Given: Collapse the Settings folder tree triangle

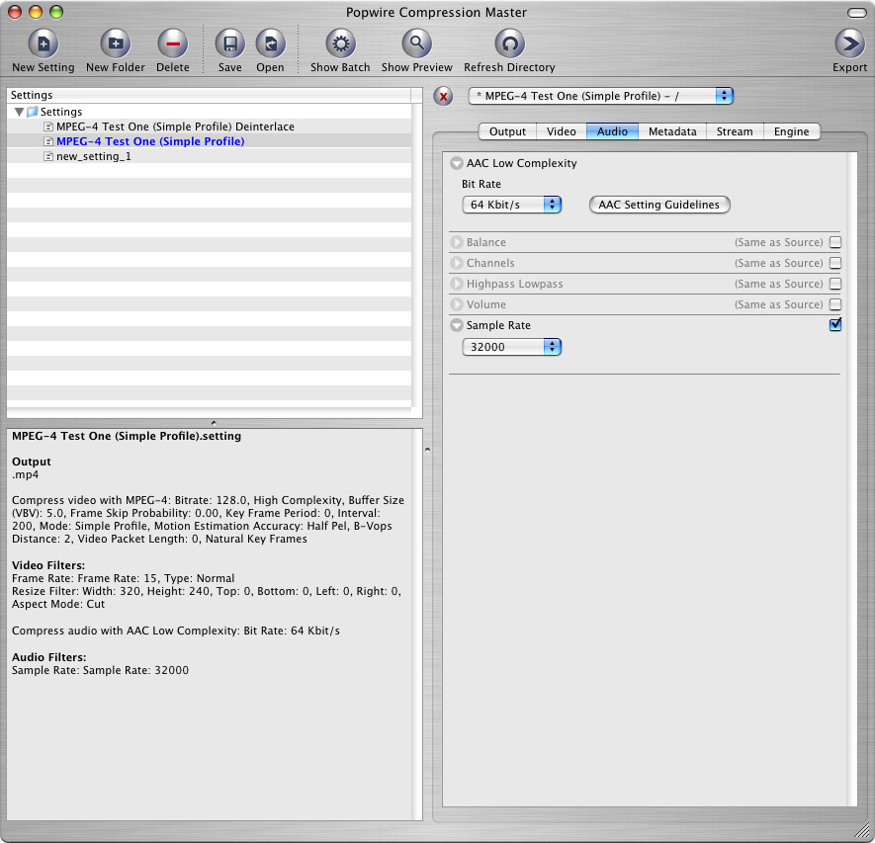Looking at the screenshot, I should [x=20, y=113].
